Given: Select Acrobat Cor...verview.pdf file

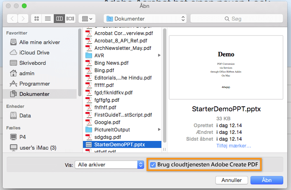Looking at the screenshot, I should point(122,33).
